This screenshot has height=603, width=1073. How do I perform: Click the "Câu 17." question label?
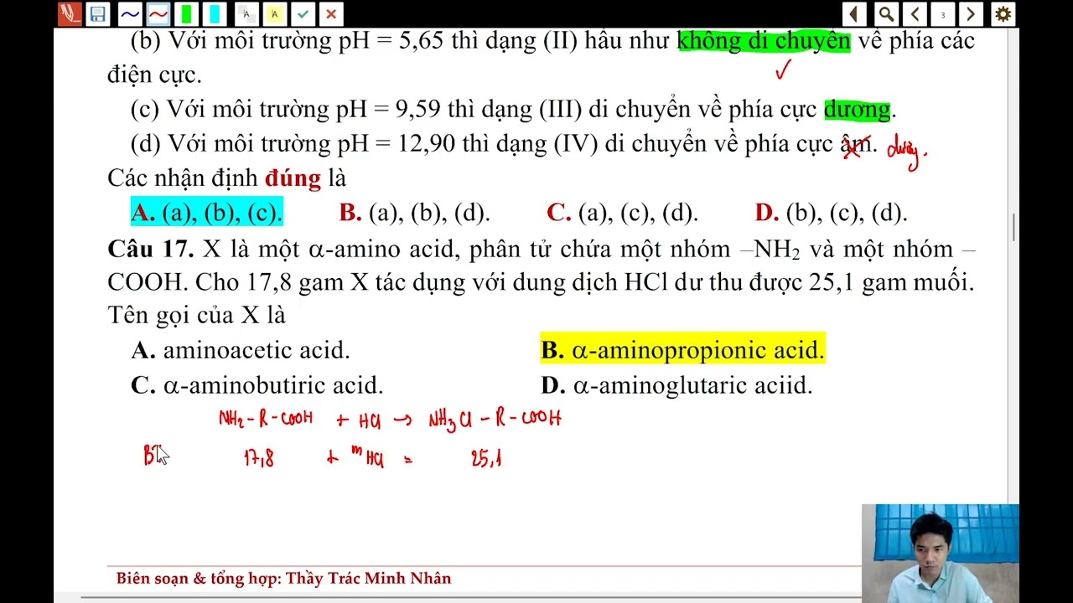tap(151, 249)
